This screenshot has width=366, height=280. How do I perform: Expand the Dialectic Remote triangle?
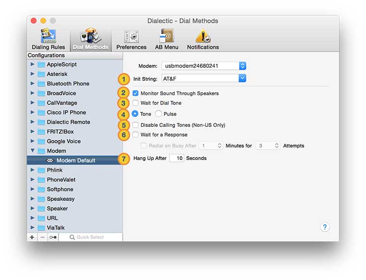[x=33, y=122]
